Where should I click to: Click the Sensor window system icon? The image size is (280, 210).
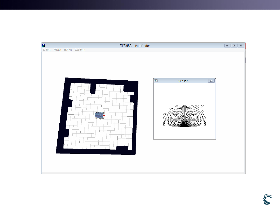(156, 81)
